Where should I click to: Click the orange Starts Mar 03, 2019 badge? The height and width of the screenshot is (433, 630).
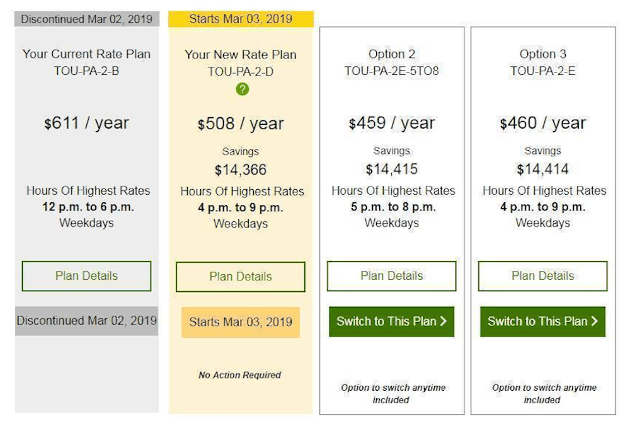coord(240,322)
